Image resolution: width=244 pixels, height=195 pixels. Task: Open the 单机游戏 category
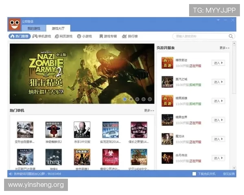(42, 37)
